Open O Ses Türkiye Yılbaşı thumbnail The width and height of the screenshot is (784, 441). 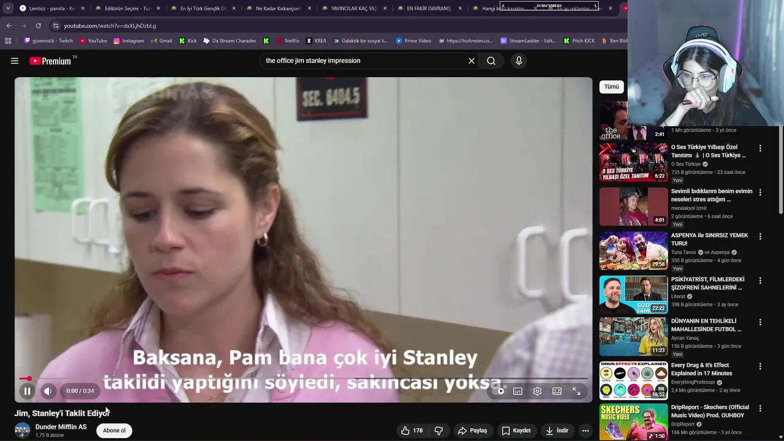point(633,162)
